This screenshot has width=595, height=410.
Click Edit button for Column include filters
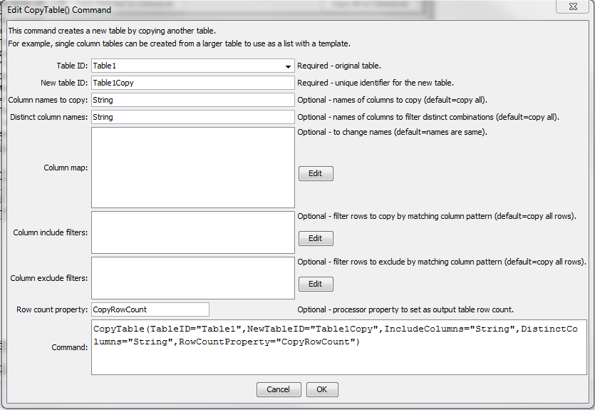[316, 238]
